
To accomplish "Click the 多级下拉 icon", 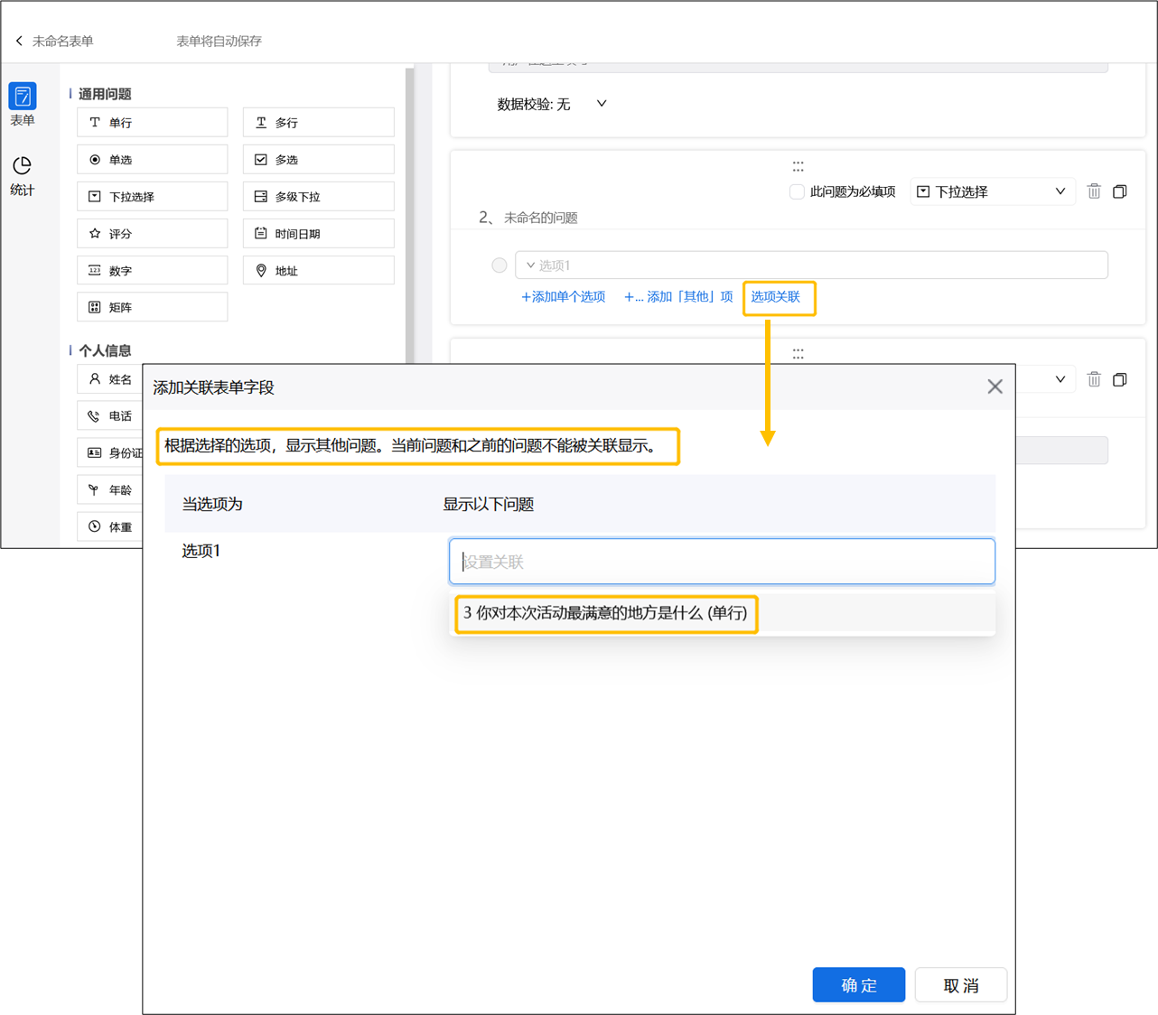I will tap(261, 196).
